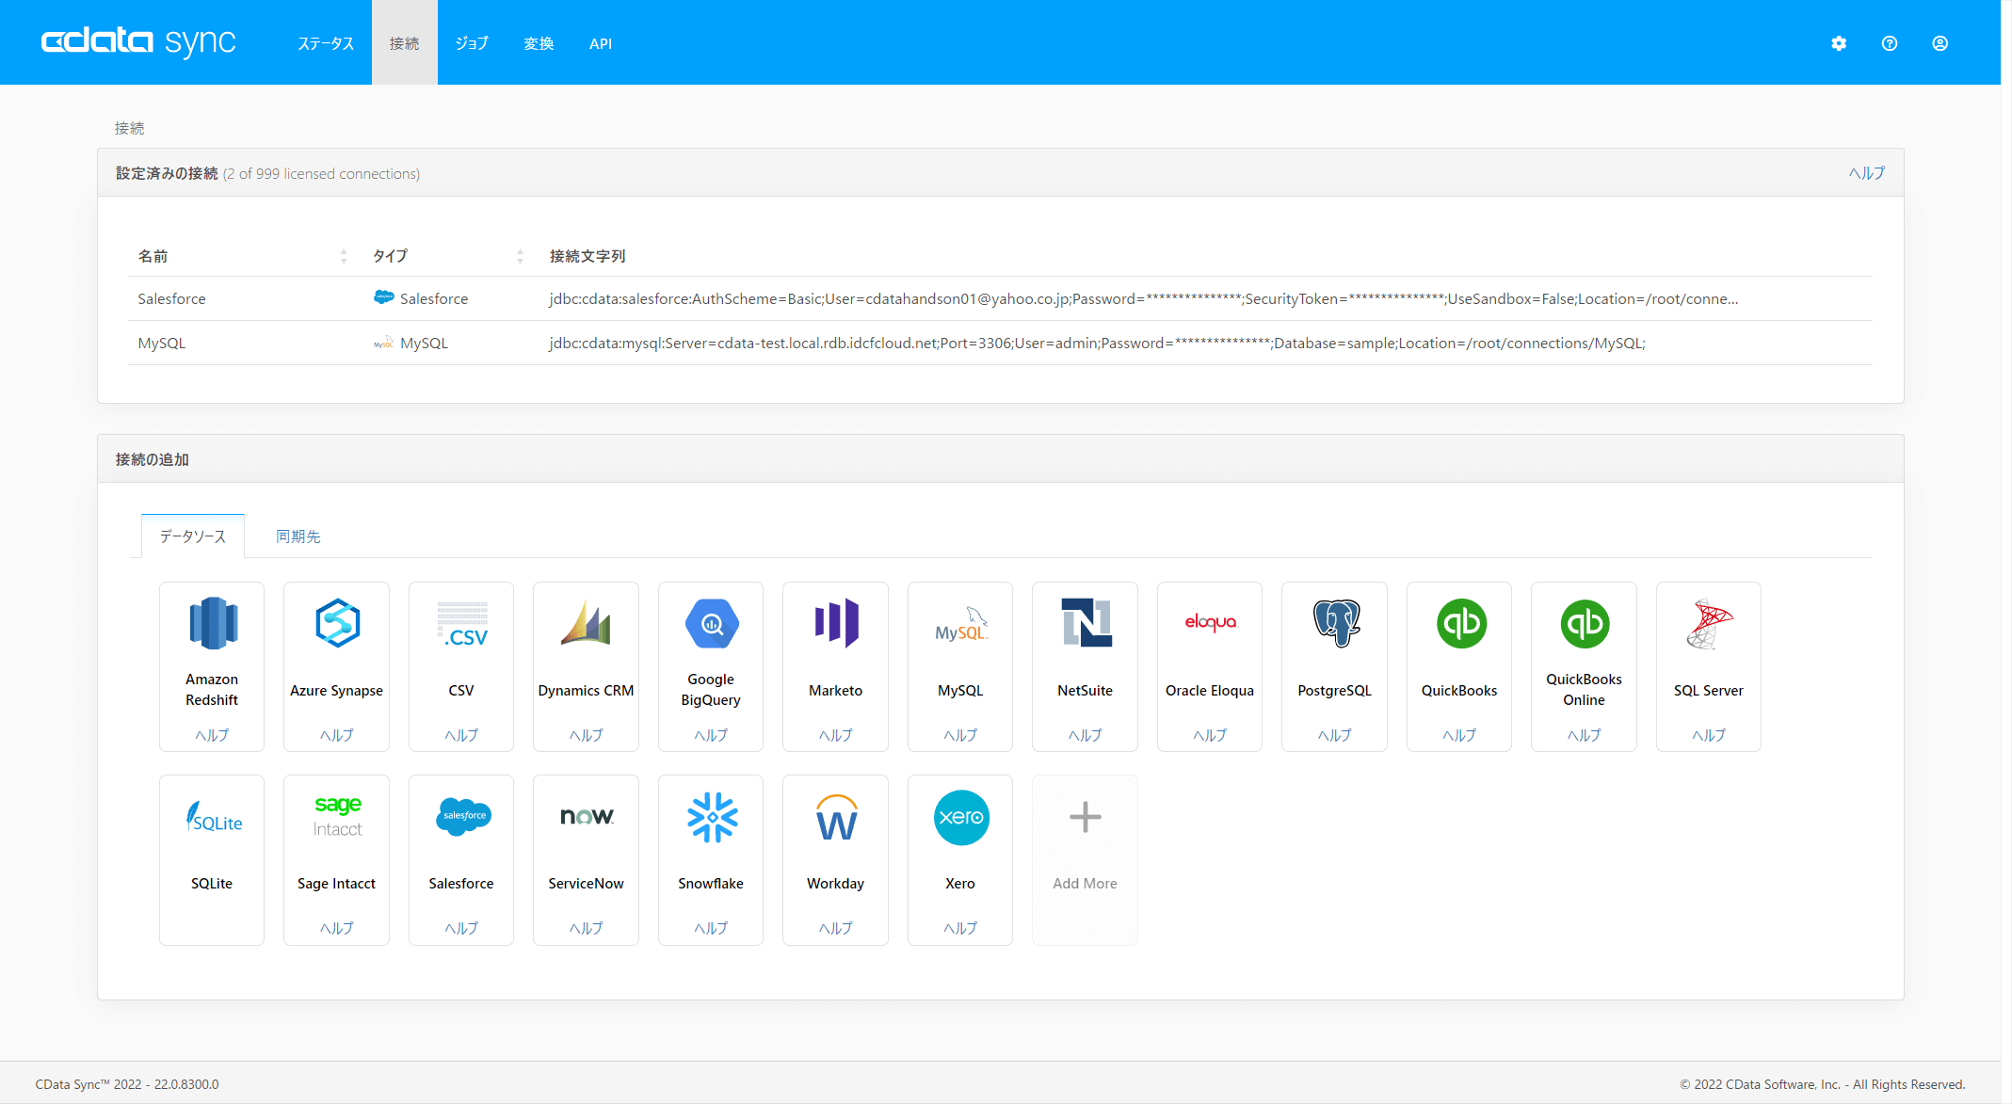Screen dimensions: 2012x1104
Task: Open the settings gear icon
Action: [x=1838, y=43]
